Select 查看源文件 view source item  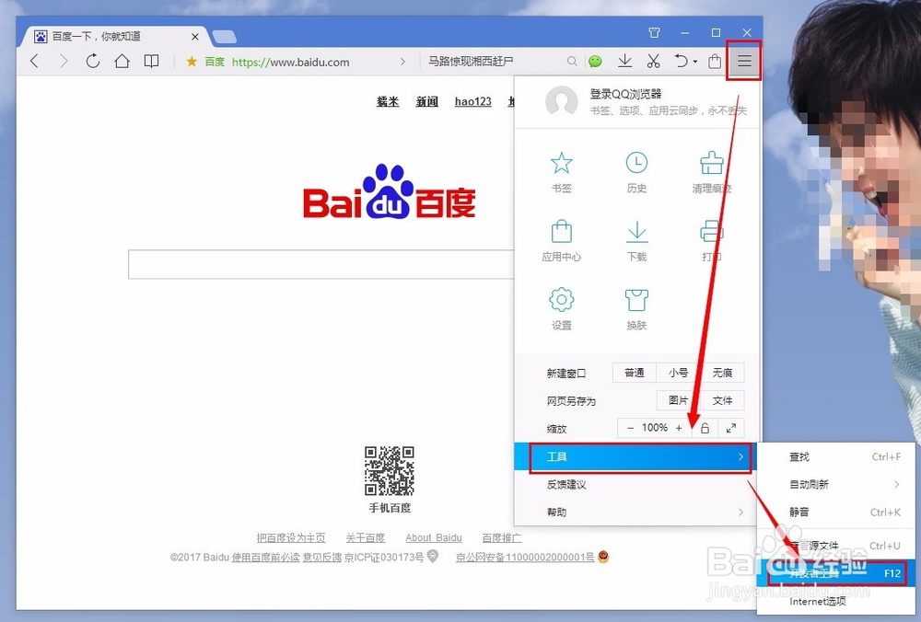point(834,546)
